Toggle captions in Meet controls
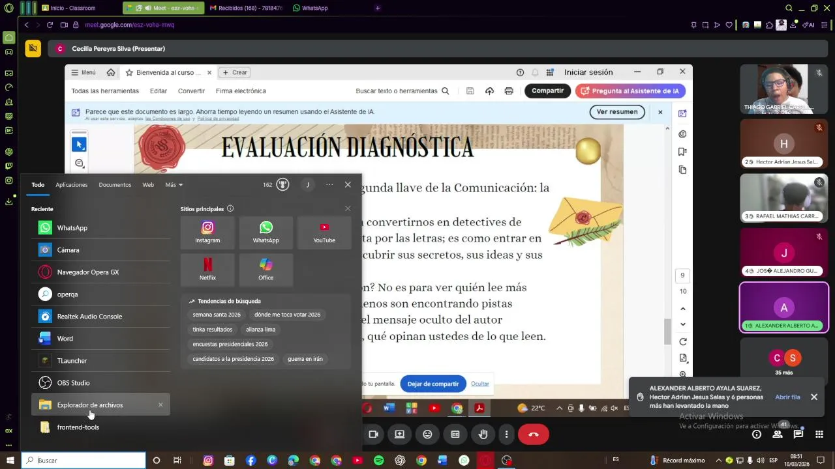 click(x=455, y=434)
